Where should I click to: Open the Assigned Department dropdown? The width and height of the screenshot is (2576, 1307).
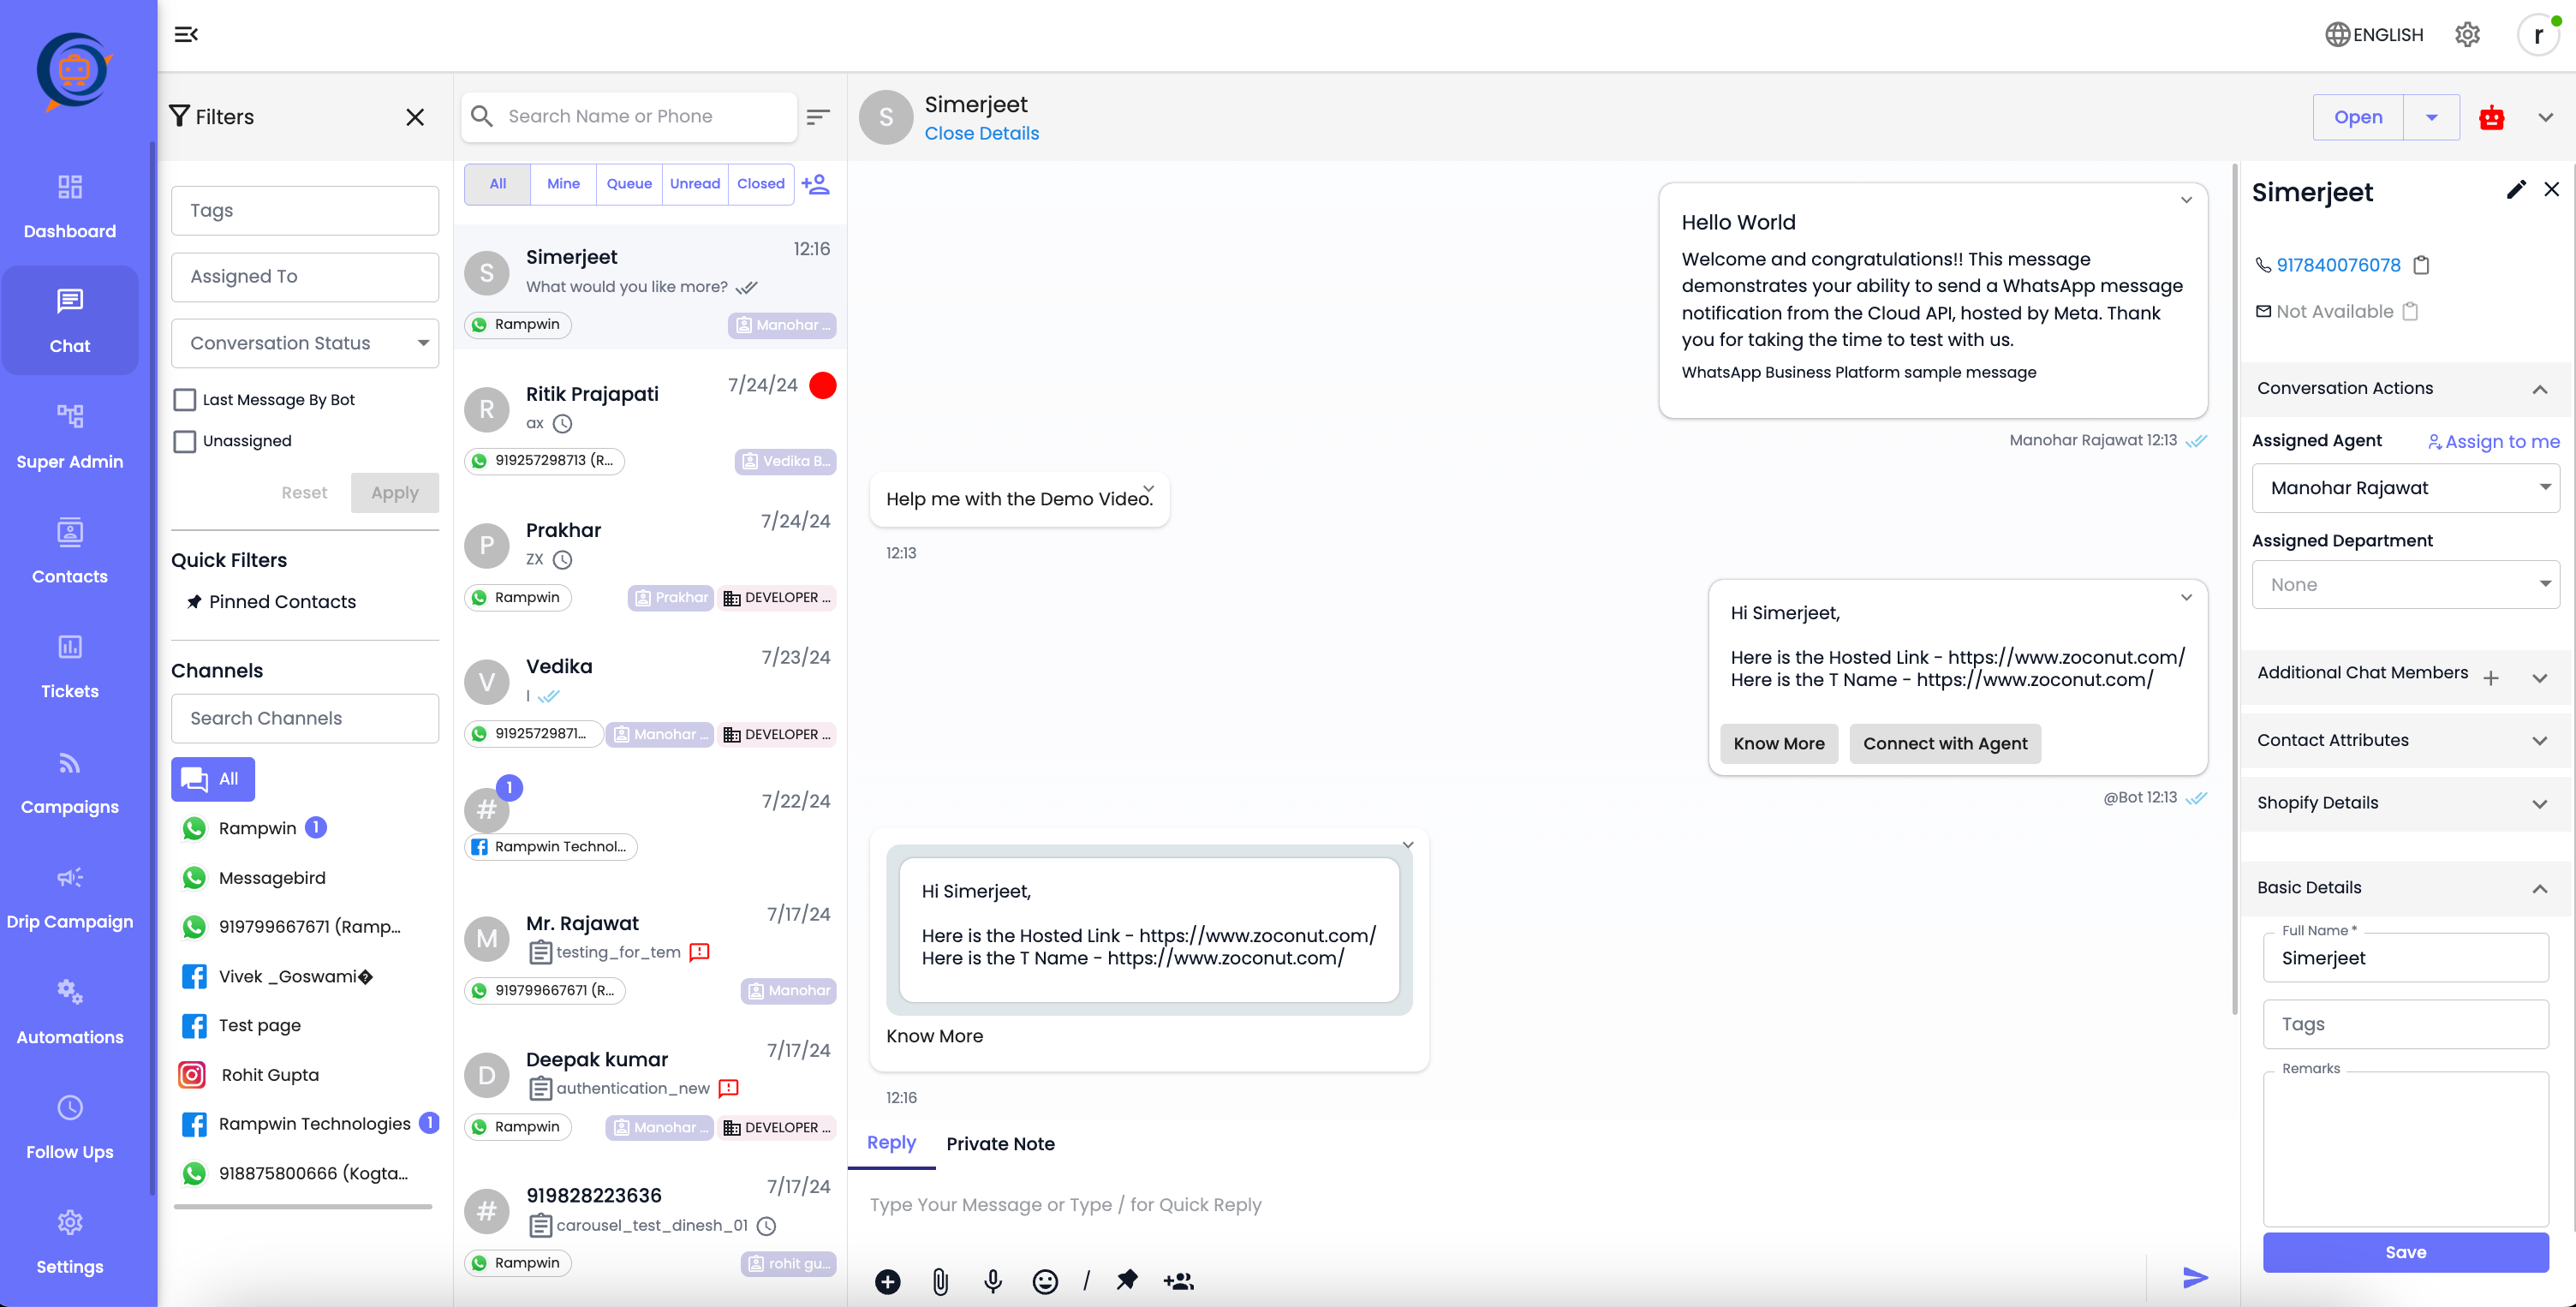pyautogui.click(x=2404, y=584)
